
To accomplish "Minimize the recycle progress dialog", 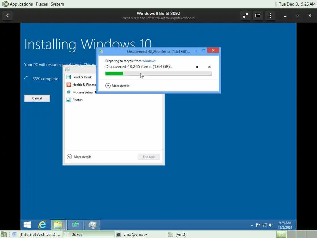I will coord(196,51).
